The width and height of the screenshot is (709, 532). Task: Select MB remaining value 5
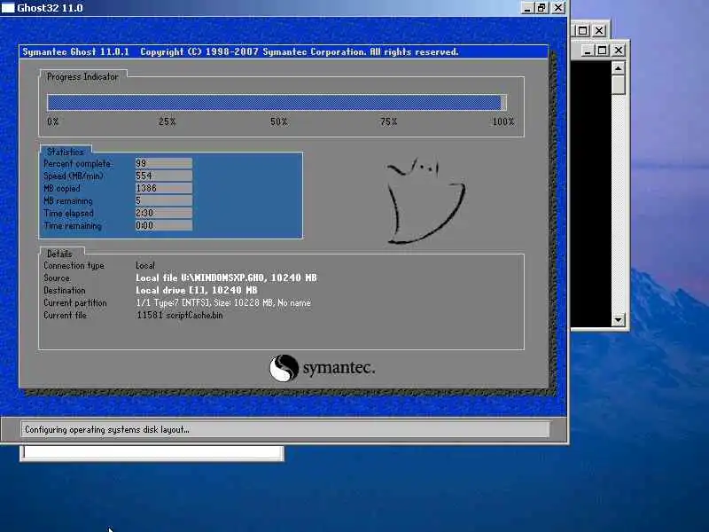(164, 200)
